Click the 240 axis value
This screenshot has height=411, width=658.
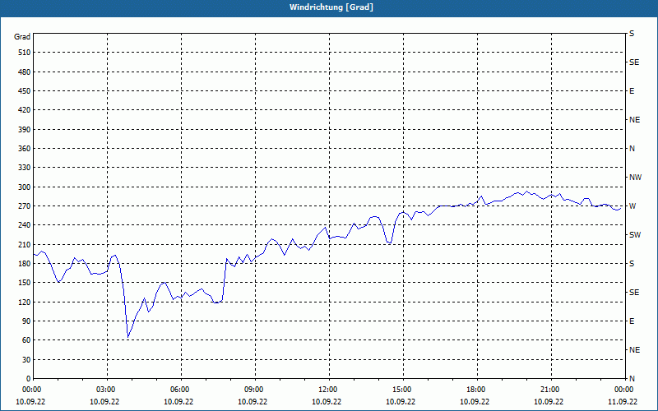25,224
